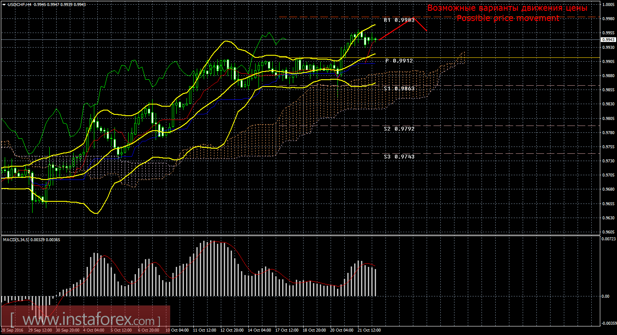
Task: Click 0.9805 on the price scale
Action: [609, 119]
